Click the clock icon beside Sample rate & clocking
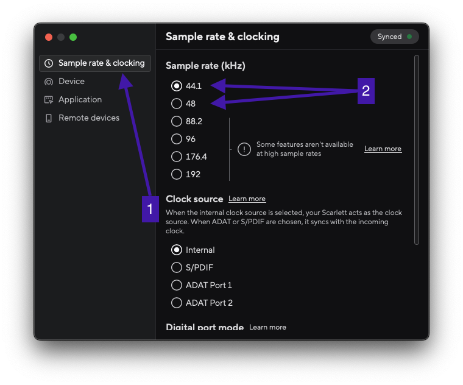The width and height of the screenshot is (463, 385). pos(49,63)
